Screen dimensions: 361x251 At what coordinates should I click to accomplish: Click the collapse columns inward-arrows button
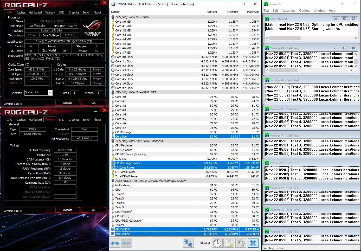click(x=126, y=243)
